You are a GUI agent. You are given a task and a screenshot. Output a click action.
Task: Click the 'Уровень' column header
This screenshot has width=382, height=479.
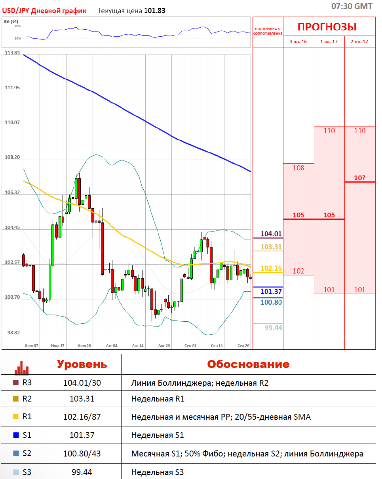82,364
